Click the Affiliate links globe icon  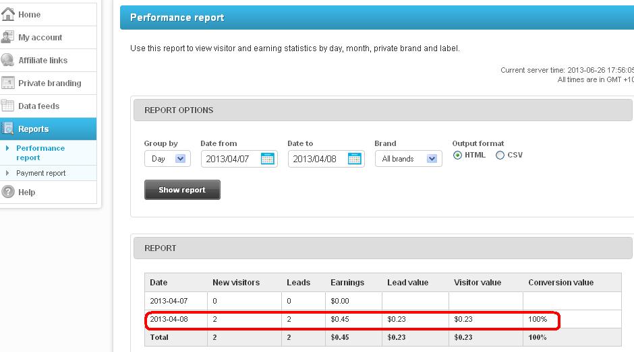(7, 60)
